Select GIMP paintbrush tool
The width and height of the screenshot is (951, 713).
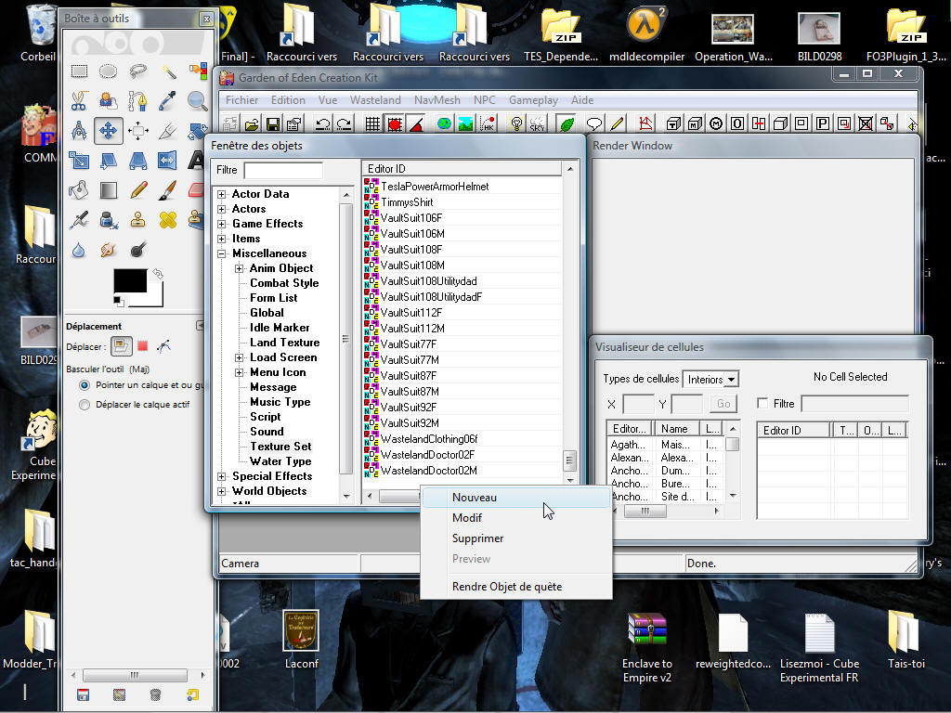point(168,189)
